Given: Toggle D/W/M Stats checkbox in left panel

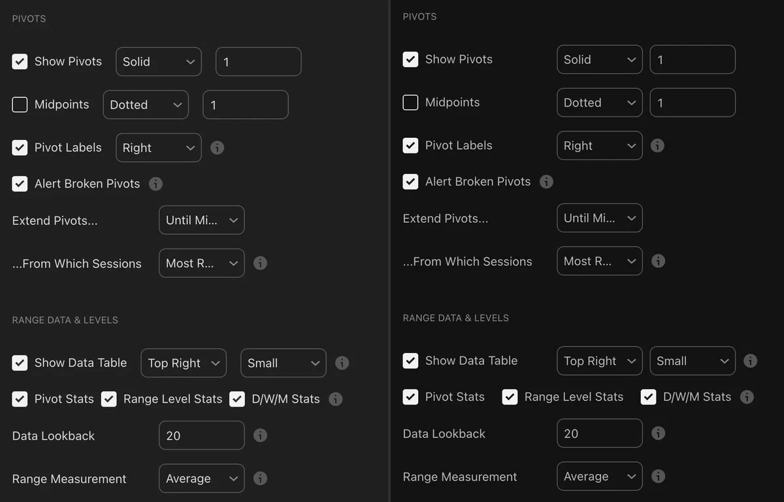Looking at the screenshot, I should coord(237,399).
